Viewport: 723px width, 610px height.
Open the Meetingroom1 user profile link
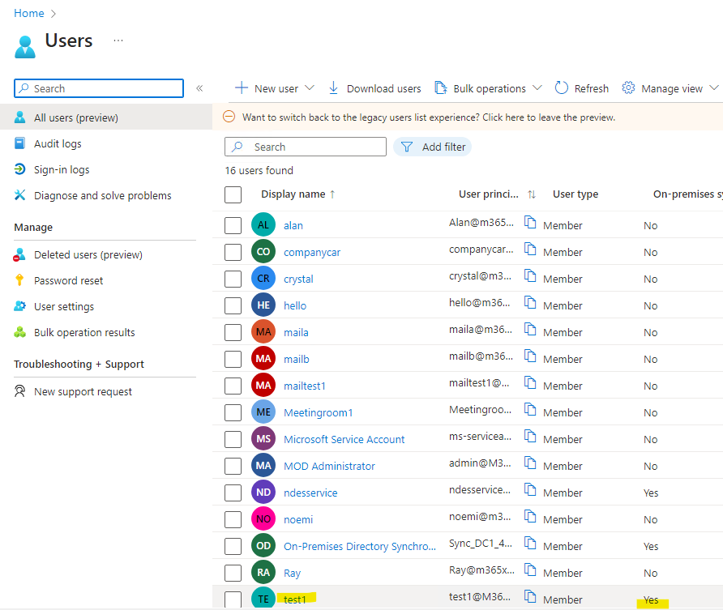pyautogui.click(x=319, y=413)
